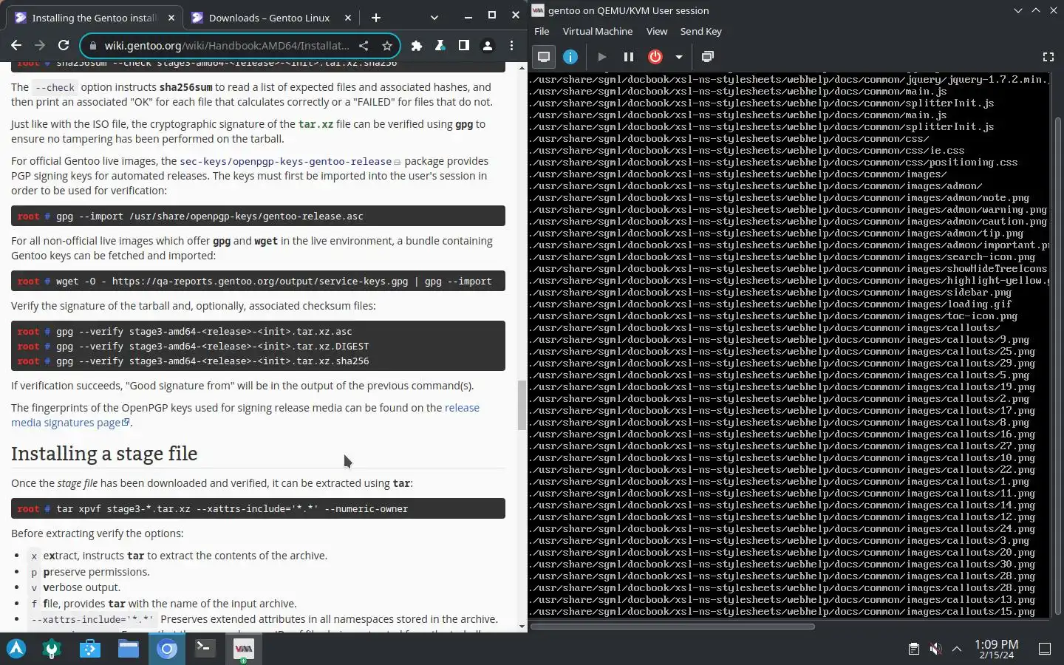
Task: Focus the Chrome taskbar icon
Action: [167, 649]
